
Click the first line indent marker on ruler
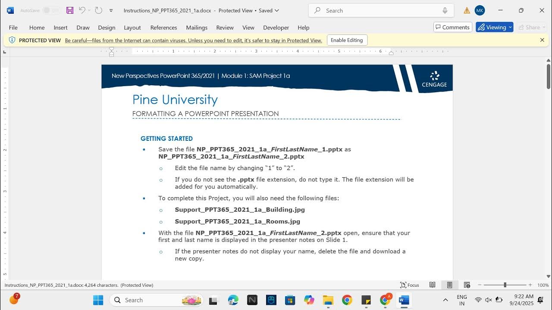click(x=112, y=49)
